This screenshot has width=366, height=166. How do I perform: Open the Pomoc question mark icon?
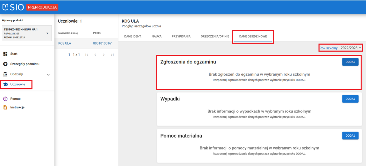tap(5, 99)
